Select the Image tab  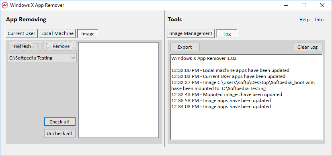(88, 34)
